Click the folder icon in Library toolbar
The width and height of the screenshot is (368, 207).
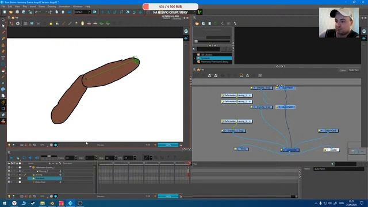[x=197, y=24]
